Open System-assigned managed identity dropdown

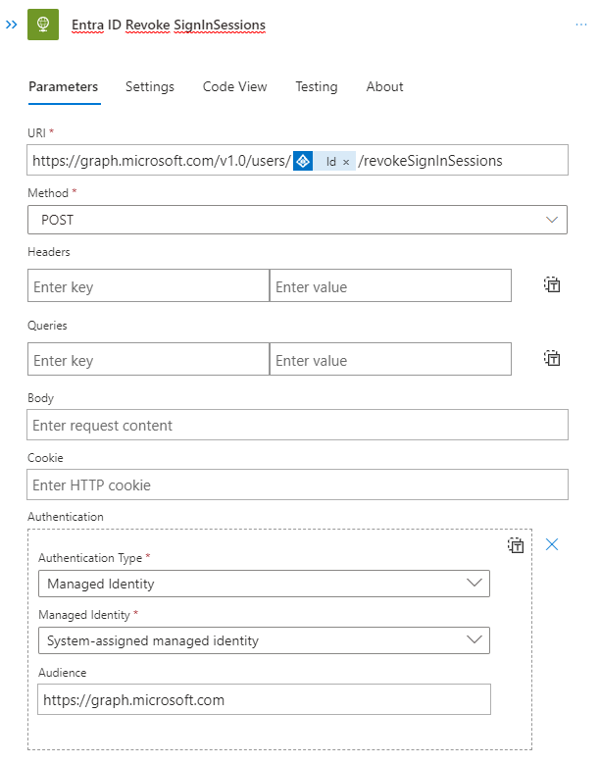coord(264,640)
